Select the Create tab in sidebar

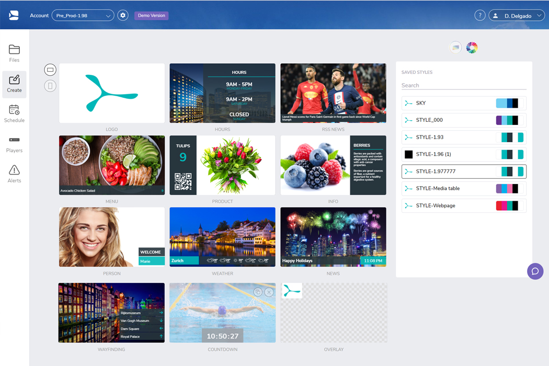point(14,84)
